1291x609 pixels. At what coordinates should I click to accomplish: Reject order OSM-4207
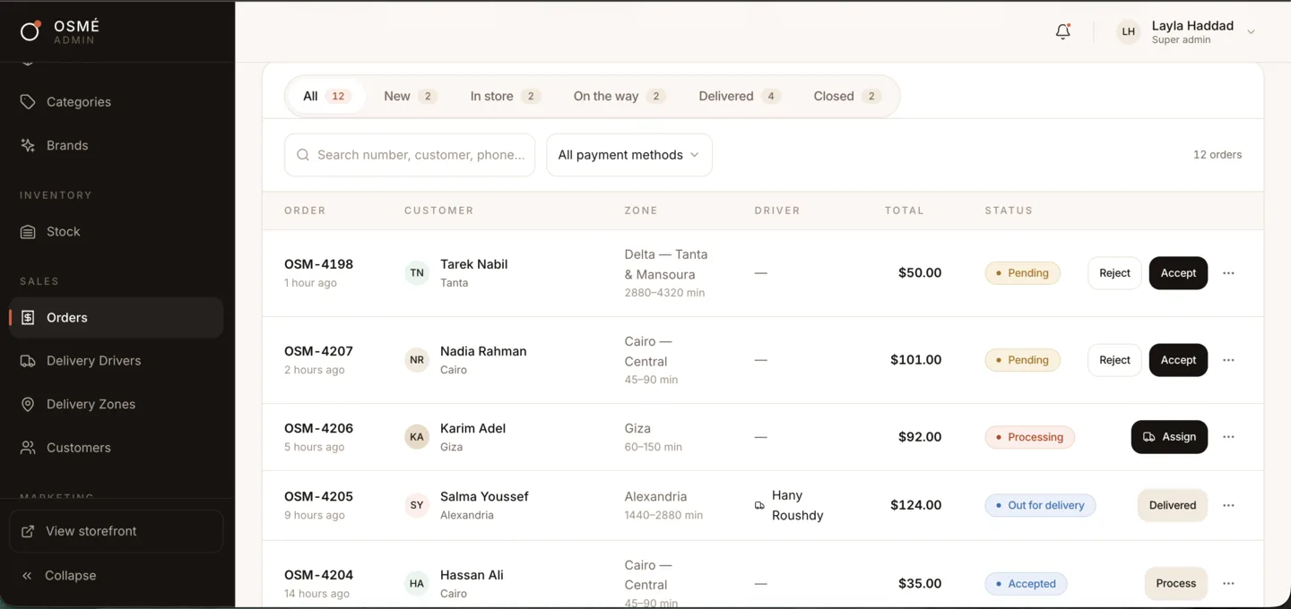pos(1114,360)
